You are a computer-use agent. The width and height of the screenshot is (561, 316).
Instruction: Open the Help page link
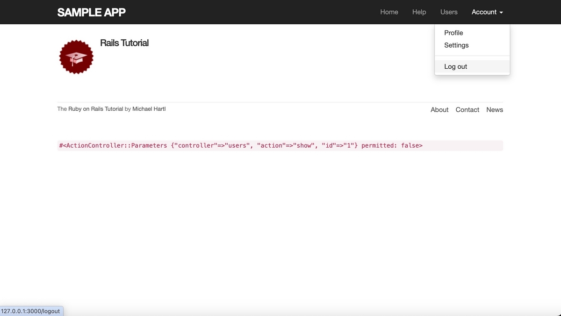419,12
